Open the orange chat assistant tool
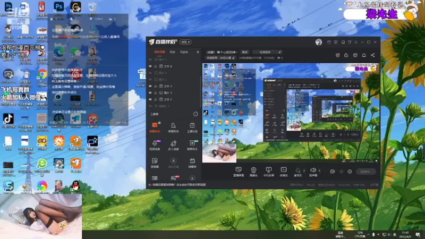Screen dimensions: 425x239 click(x=155, y=127)
